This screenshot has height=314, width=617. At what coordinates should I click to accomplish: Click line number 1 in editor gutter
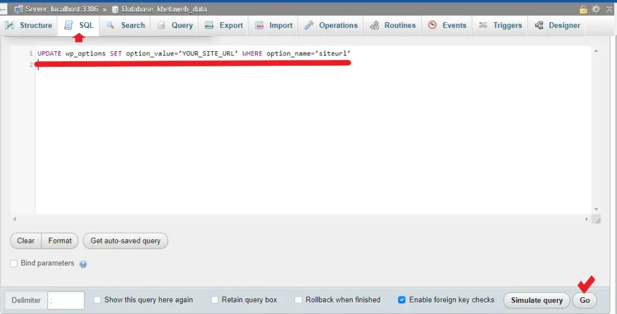31,54
